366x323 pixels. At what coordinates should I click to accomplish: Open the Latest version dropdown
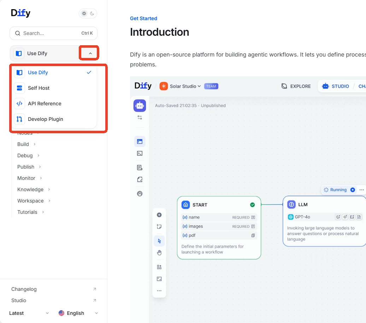(29, 313)
